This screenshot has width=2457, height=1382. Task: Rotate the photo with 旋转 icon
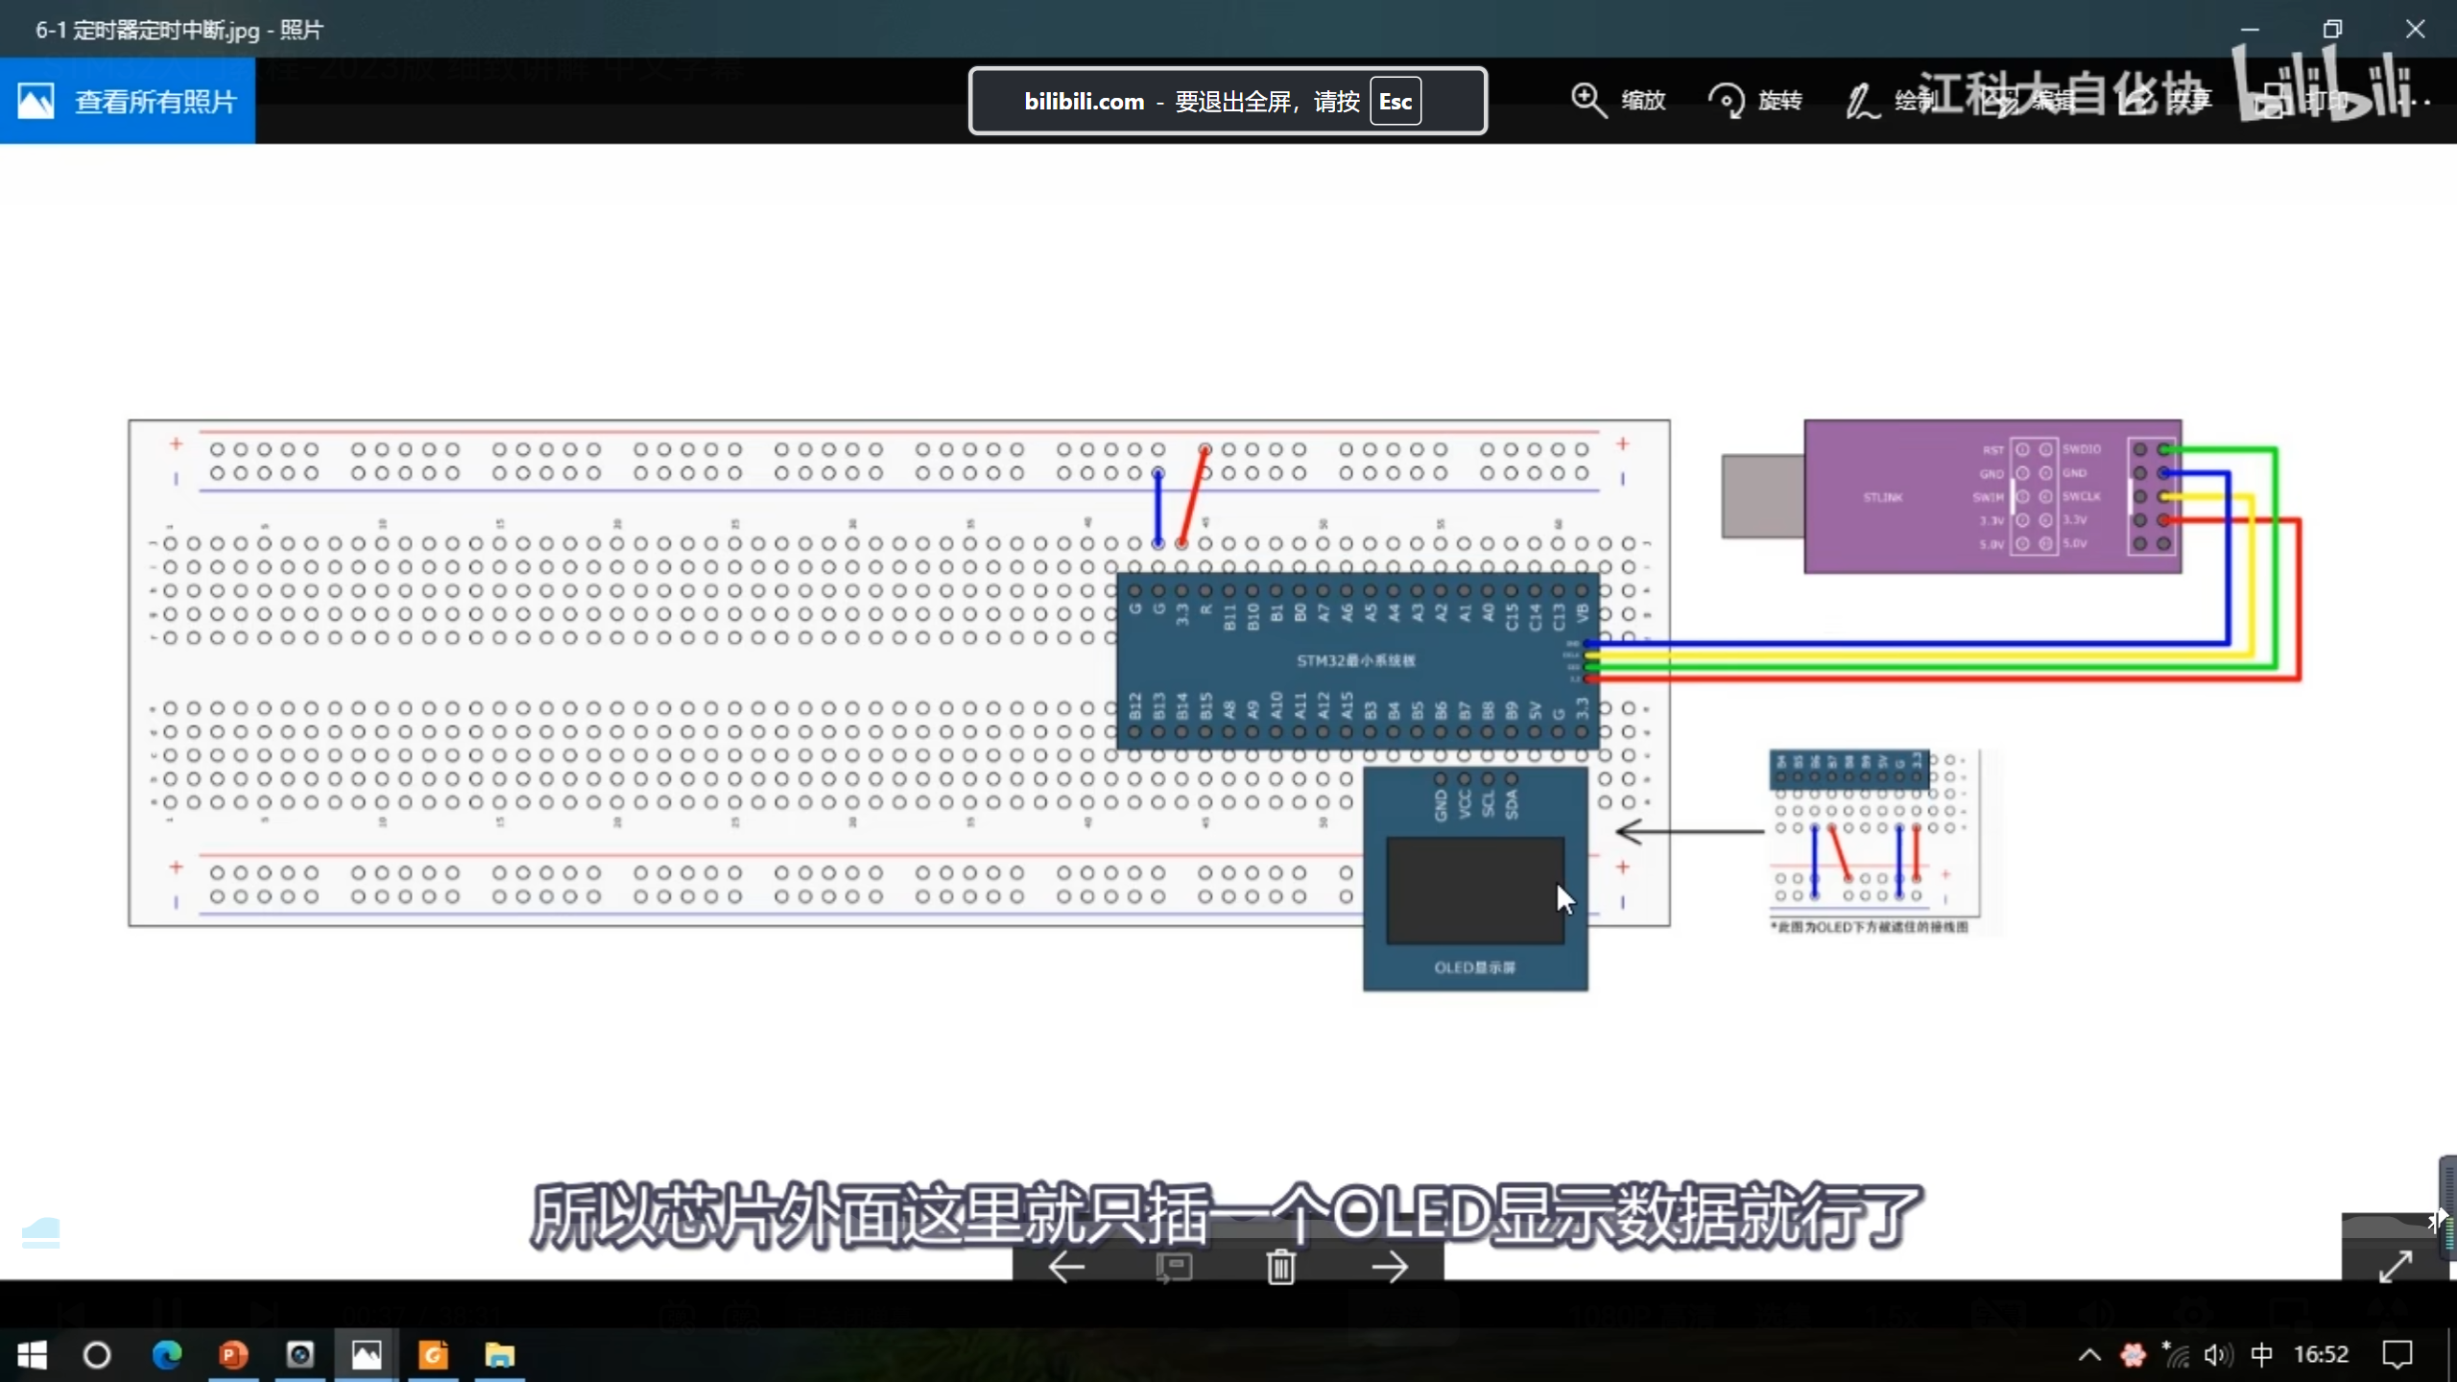pyautogui.click(x=1727, y=100)
